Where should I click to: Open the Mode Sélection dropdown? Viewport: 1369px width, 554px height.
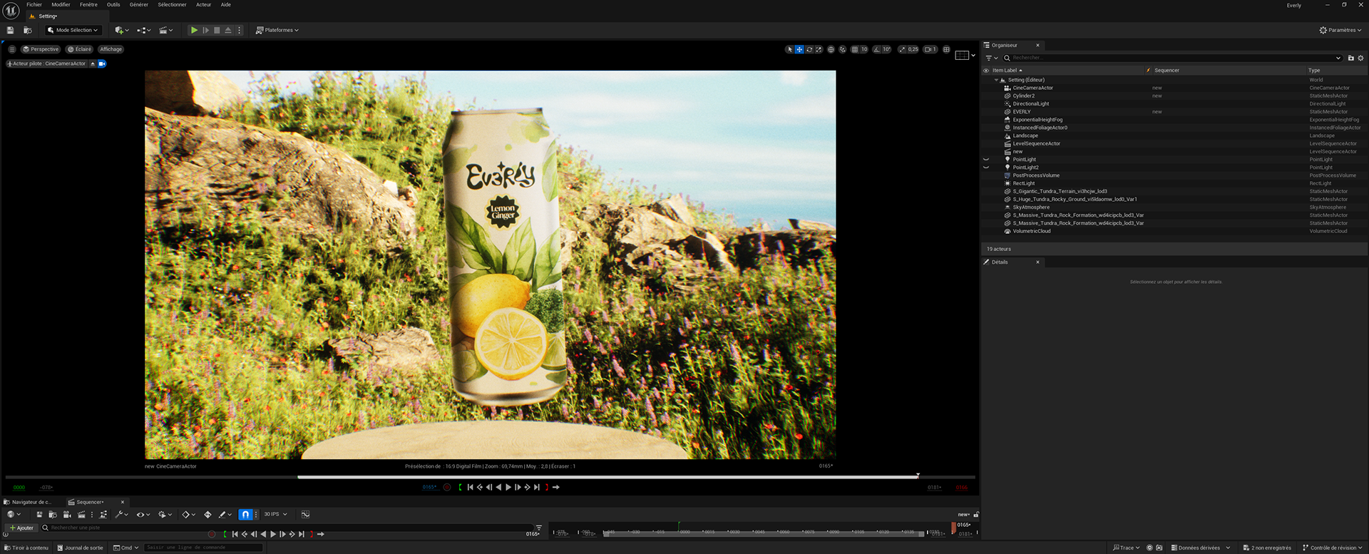tap(73, 30)
